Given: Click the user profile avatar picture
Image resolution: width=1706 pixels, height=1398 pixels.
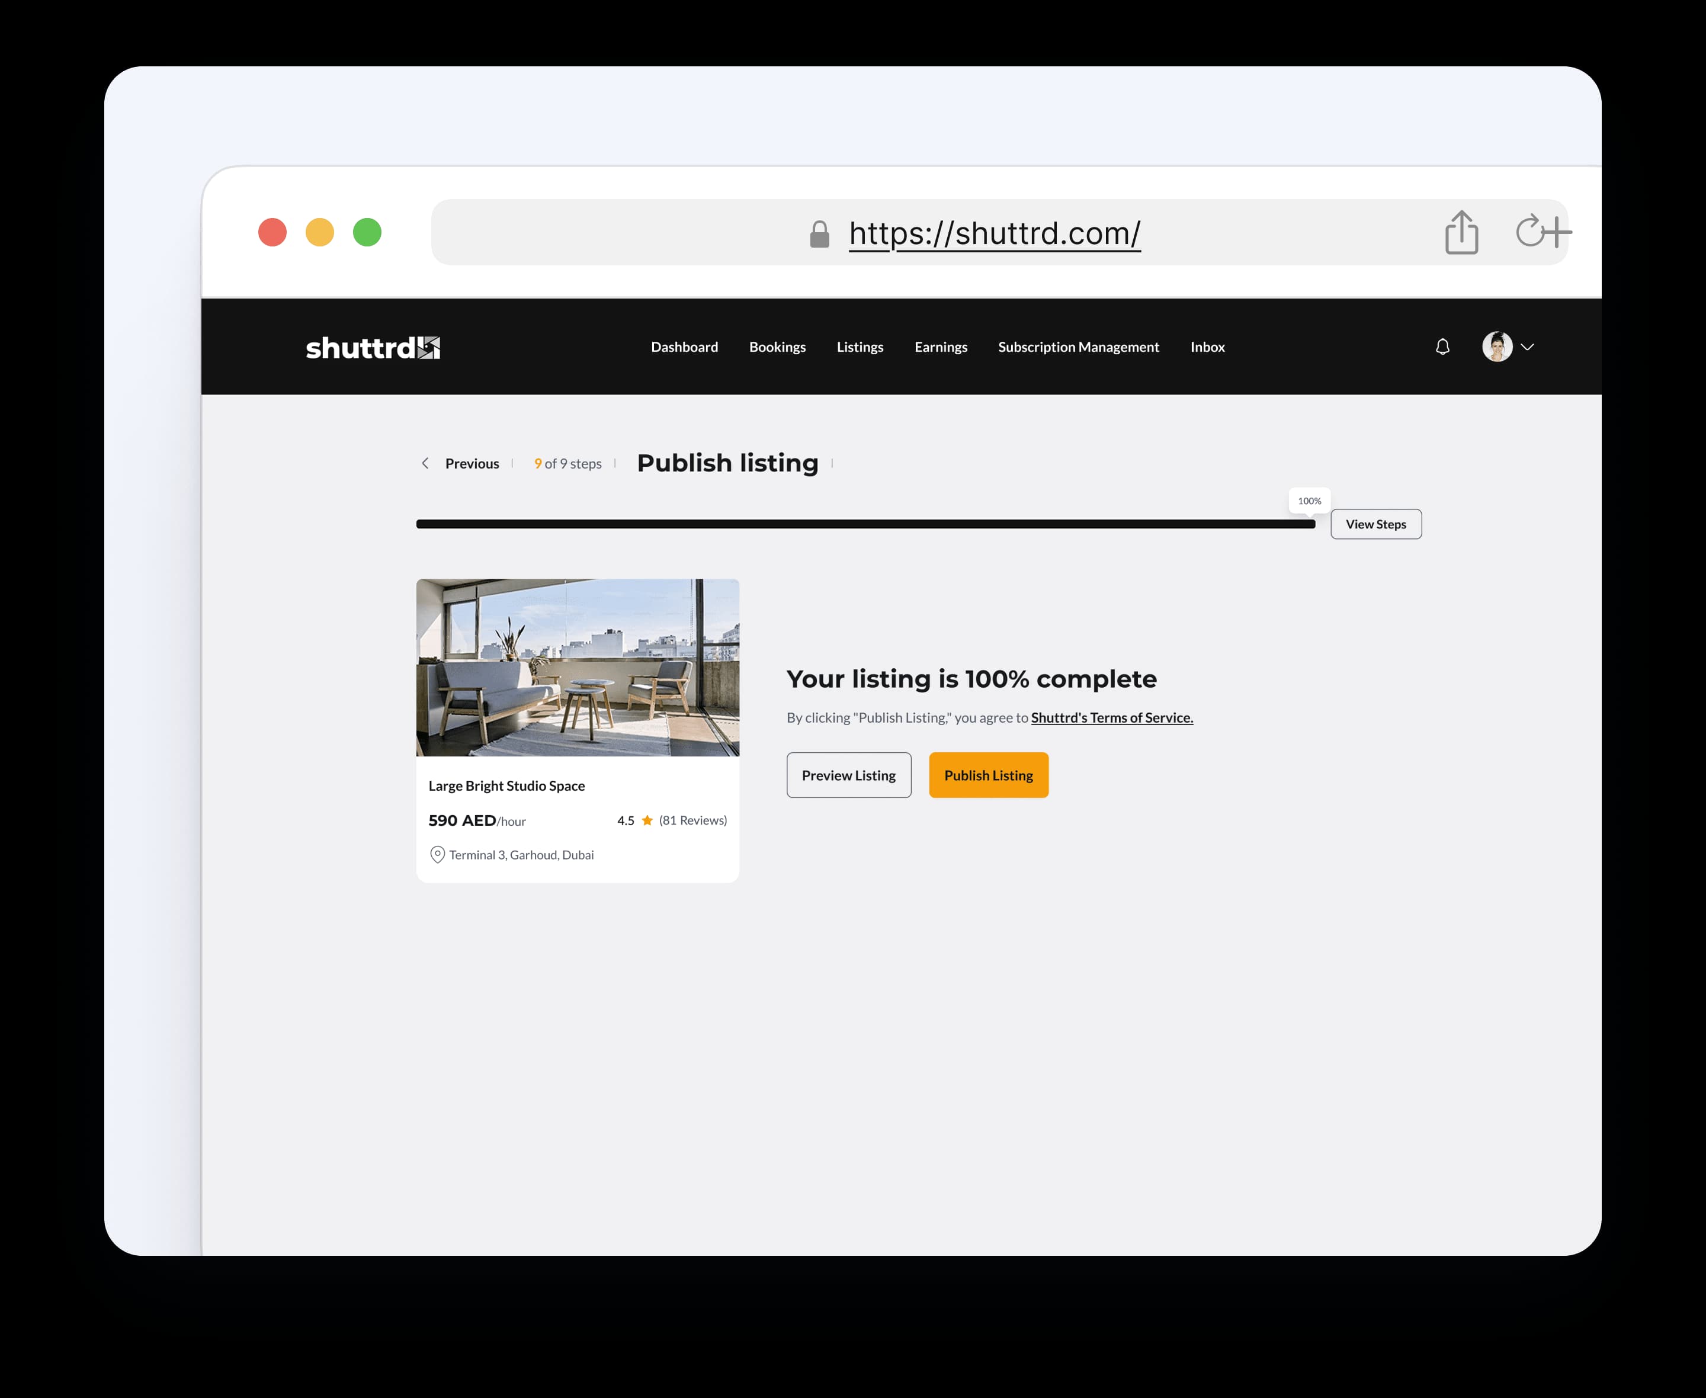Looking at the screenshot, I should coord(1497,347).
